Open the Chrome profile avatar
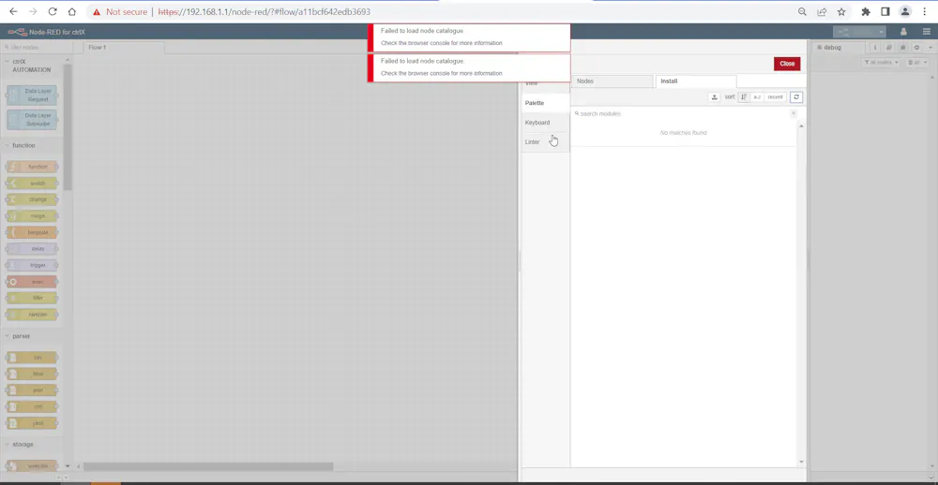The width and height of the screenshot is (938, 485). point(906,11)
